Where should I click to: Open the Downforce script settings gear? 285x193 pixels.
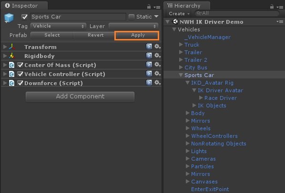pos(157,83)
